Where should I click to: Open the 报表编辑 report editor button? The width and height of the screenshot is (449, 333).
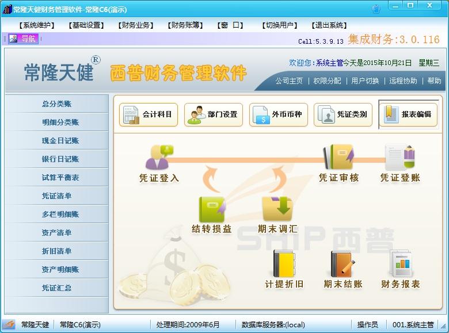click(x=408, y=114)
